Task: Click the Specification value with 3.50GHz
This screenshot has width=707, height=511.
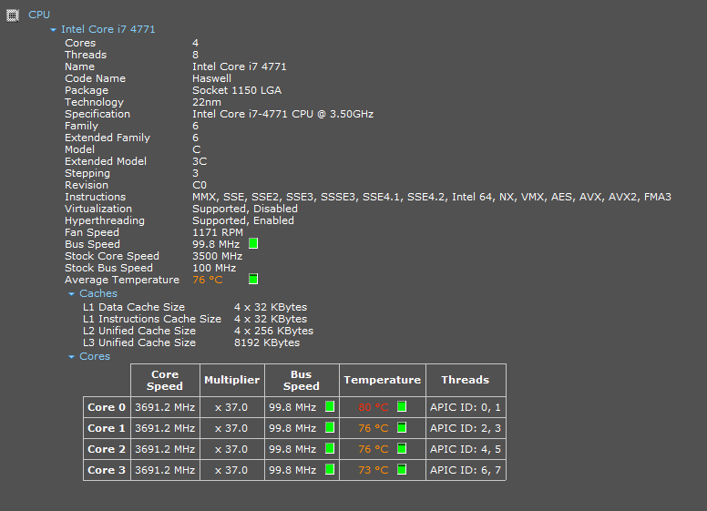Action: (282, 114)
